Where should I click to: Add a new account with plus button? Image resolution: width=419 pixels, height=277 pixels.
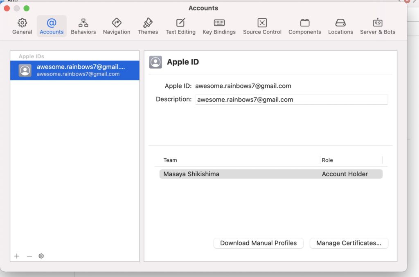point(17,256)
